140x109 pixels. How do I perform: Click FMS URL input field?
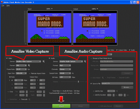(x=117, y=61)
